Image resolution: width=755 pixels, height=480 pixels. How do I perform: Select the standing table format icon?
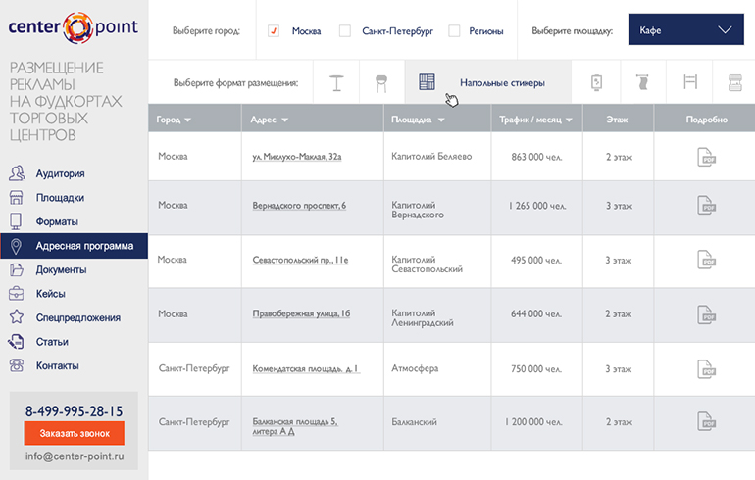click(x=336, y=82)
